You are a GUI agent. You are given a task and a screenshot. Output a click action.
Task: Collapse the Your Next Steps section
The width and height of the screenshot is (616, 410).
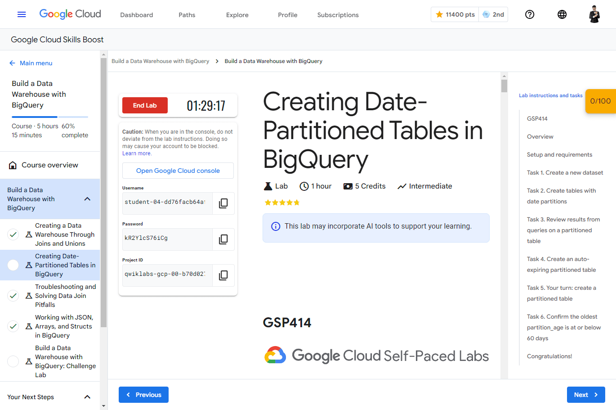click(x=87, y=397)
